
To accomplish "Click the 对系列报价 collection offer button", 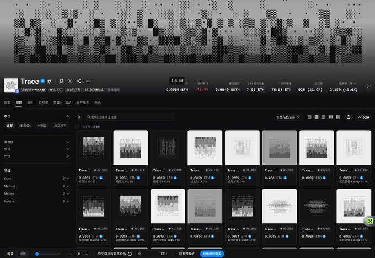I will pyautogui.click(x=187, y=254).
